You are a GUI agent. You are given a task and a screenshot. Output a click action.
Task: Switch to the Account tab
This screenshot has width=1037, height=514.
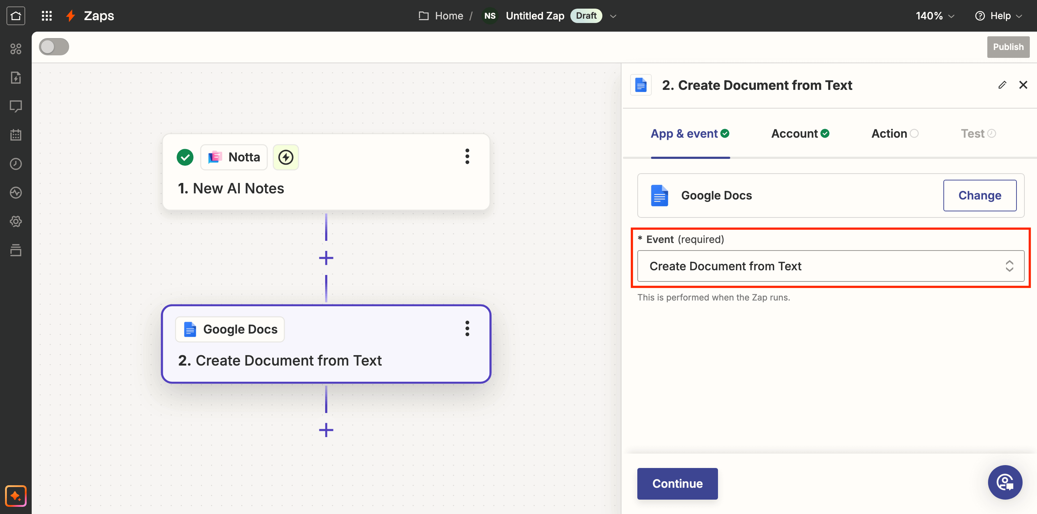[x=800, y=133]
